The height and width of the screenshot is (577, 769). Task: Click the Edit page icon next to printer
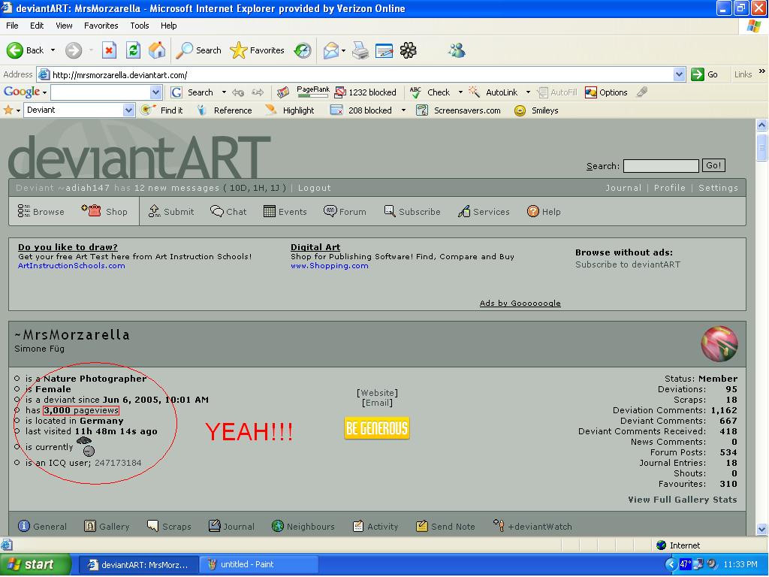point(384,50)
